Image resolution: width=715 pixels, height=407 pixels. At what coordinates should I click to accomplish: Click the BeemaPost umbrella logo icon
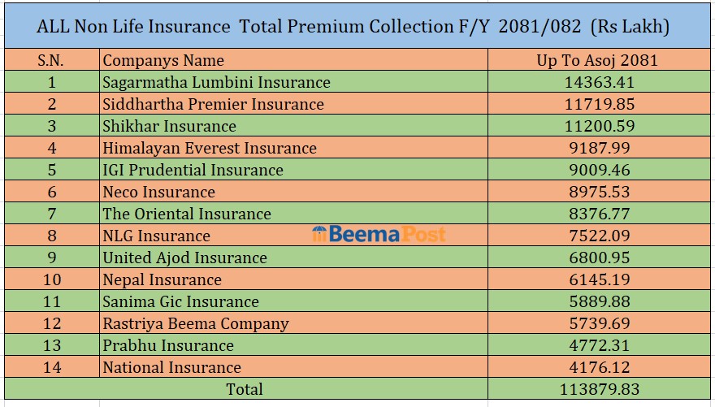pos(319,235)
